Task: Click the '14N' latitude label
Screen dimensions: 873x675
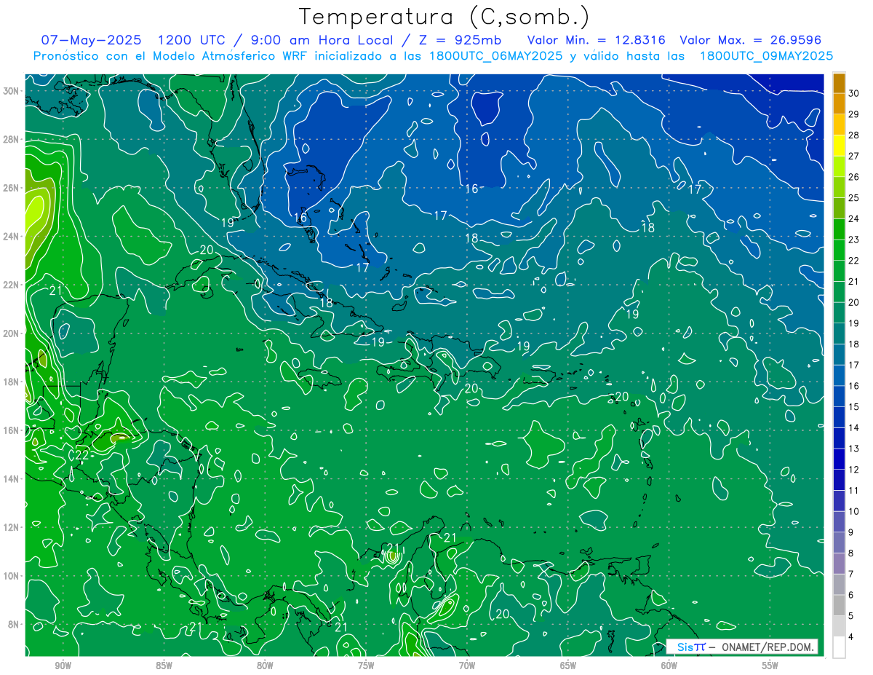Action: [x=12, y=478]
